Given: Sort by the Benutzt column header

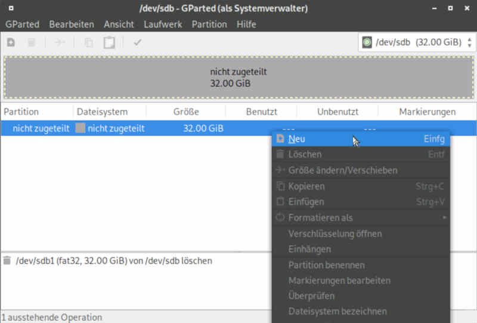Looking at the screenshot, I should tap(261, 112).
